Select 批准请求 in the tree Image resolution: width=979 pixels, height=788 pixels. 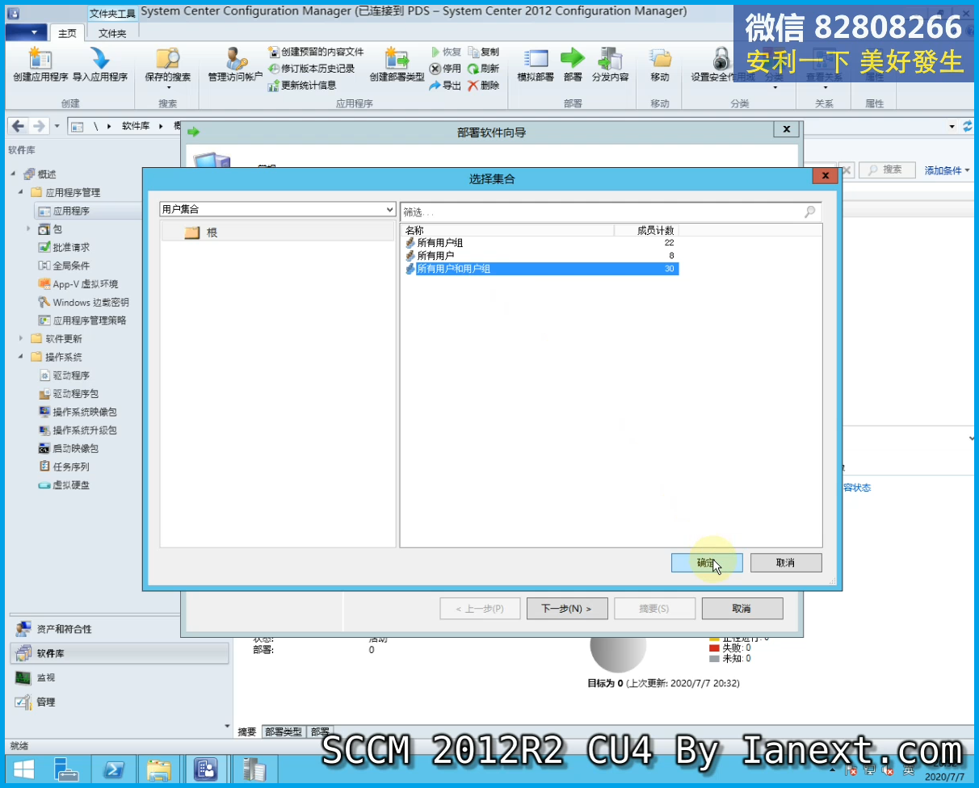coord(65,248)
